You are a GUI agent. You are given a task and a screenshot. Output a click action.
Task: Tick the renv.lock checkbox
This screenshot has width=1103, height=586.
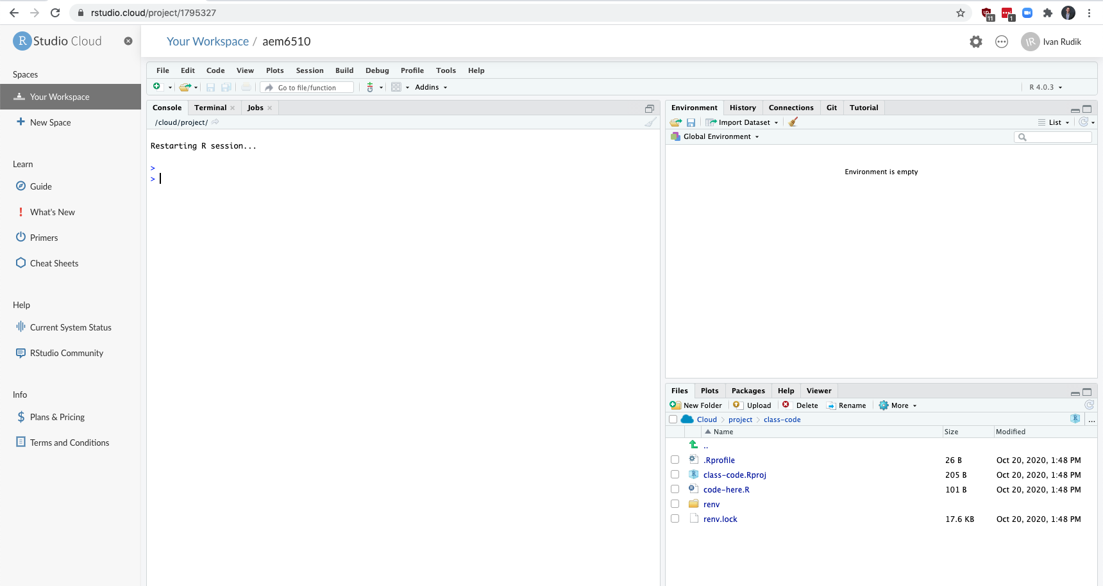[x=675, y=519]
